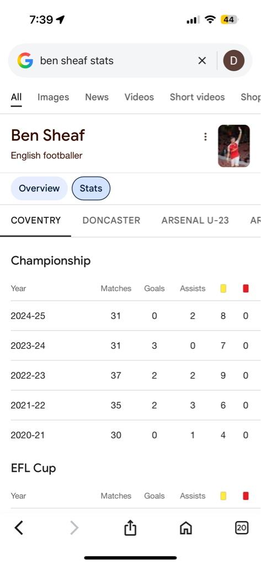Clear the search text with X icon
The image size is (261, 565).
(203, 61)
